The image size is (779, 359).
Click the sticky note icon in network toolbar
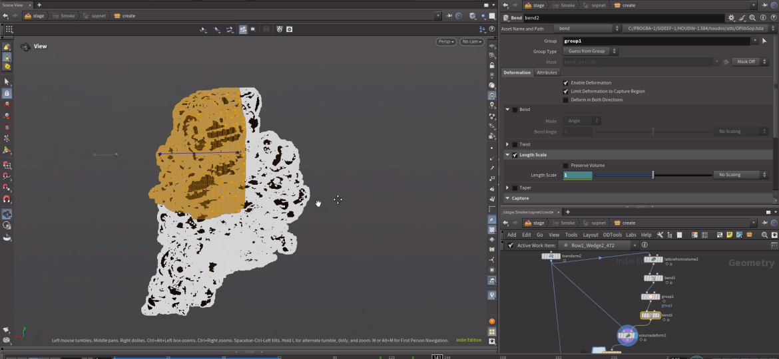pos(730,235)
